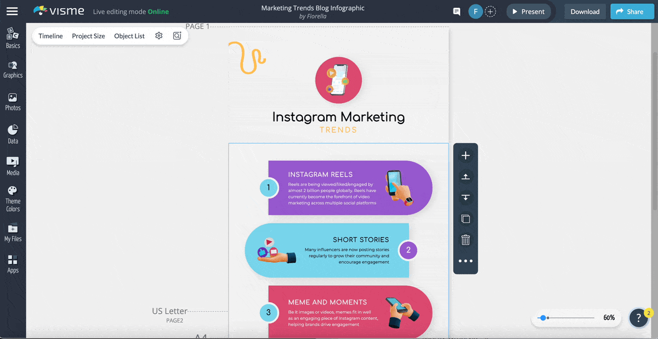Open the Data panel

tap(13, 134)
